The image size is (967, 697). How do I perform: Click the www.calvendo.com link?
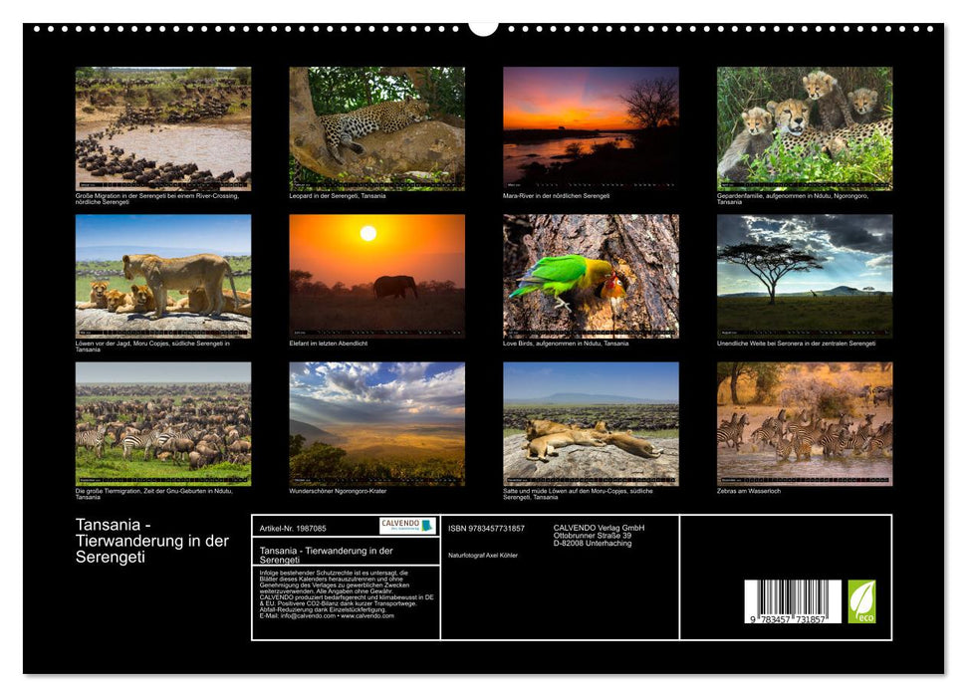(x=368, y=616)
